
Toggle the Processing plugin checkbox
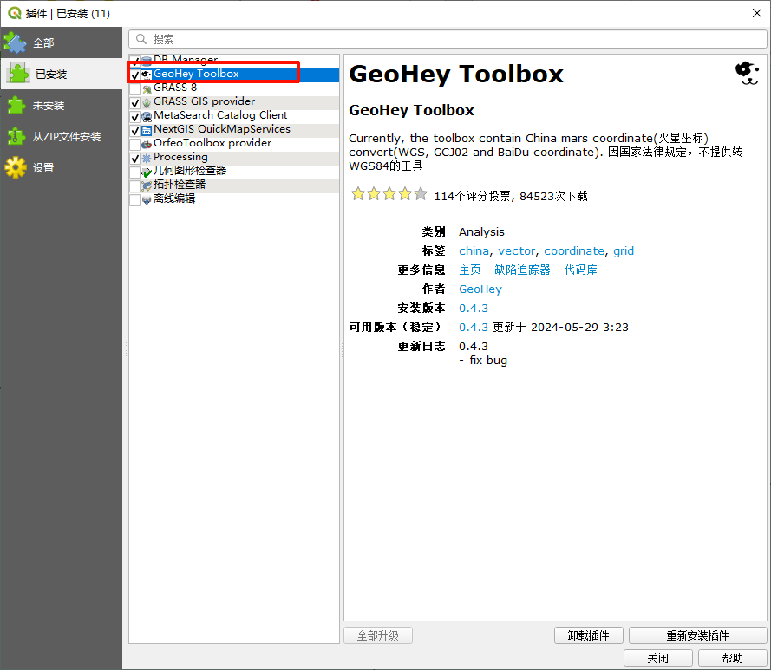click(135, 159)
